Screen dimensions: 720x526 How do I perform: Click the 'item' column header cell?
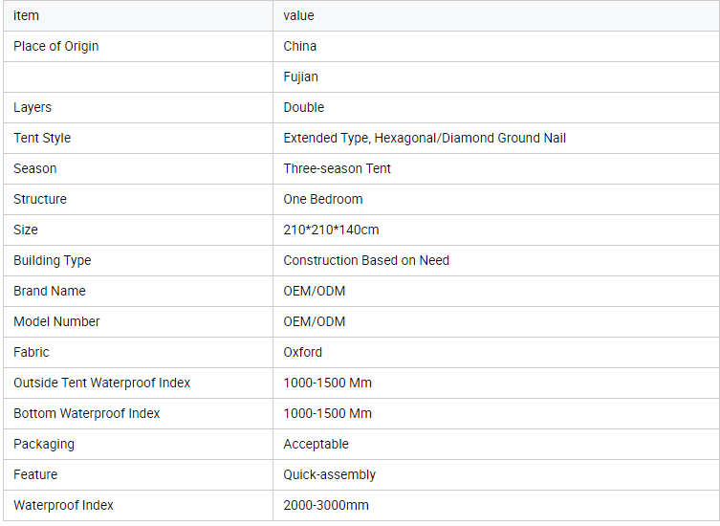point(27,15)
